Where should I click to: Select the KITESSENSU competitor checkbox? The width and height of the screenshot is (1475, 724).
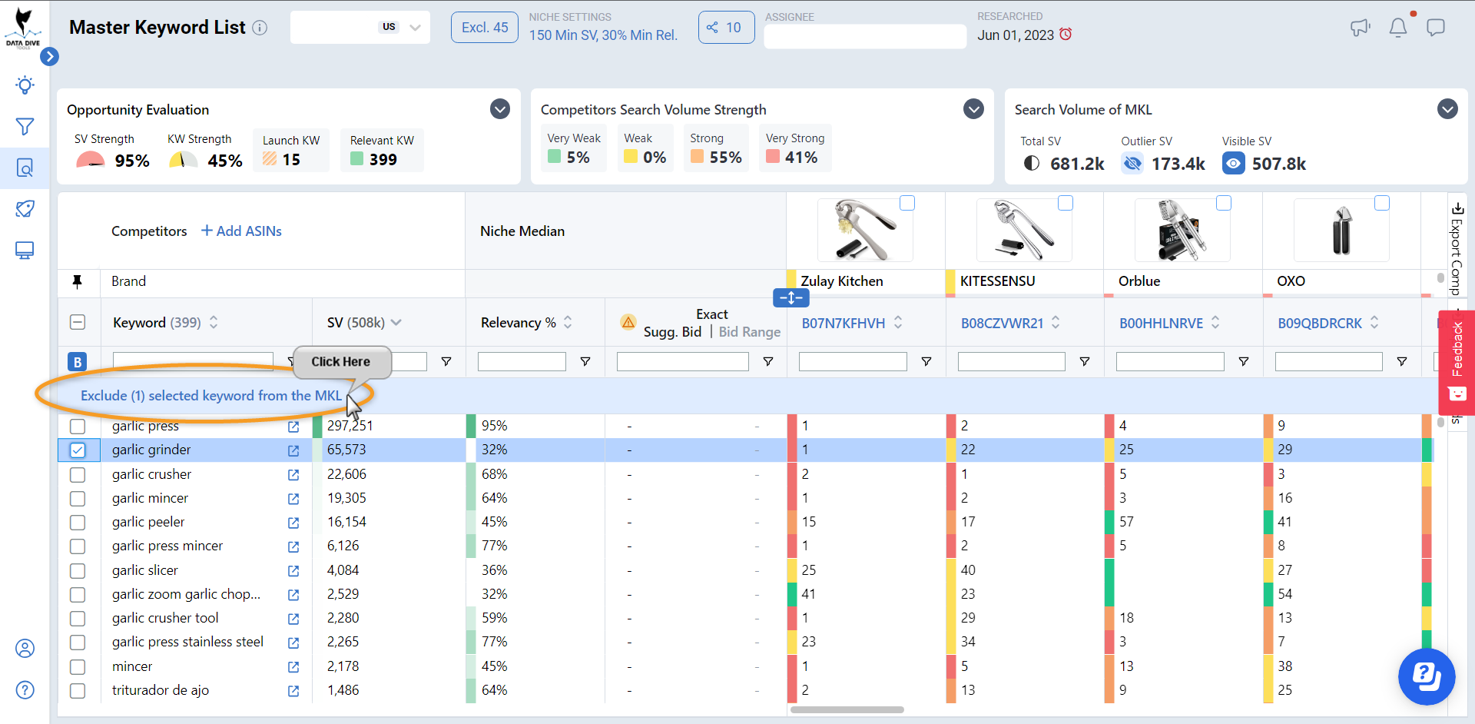point(1066,203)
